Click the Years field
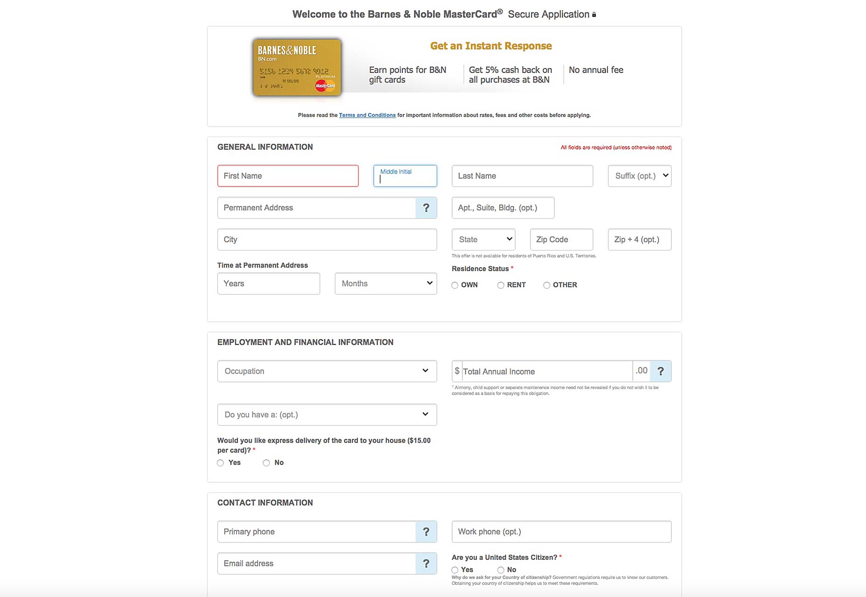This screenshot has height=597, width=866. (269, 284)
